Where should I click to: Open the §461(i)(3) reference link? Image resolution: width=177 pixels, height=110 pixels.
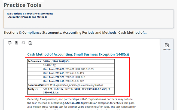coord(66,61)
